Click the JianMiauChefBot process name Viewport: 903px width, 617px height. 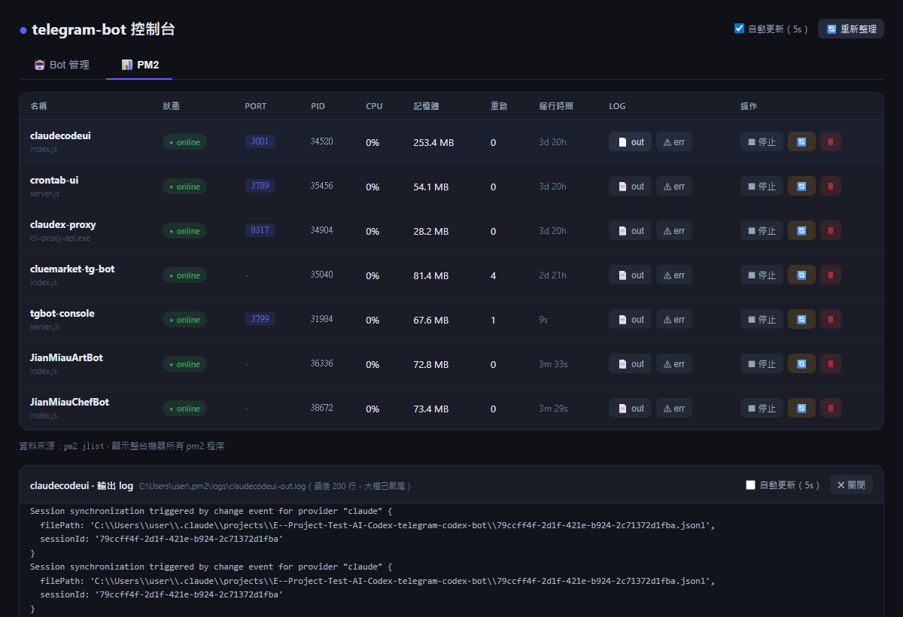coord(69,402)
